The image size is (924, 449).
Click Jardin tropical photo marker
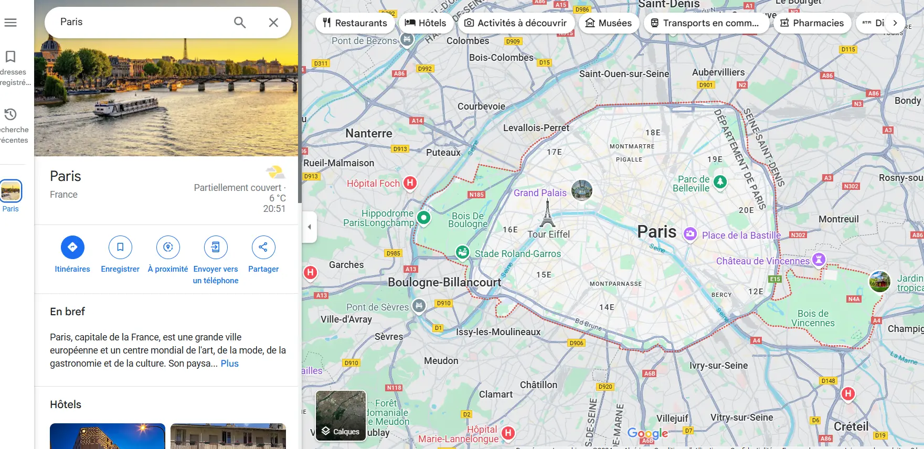click(x=880, y=282)
